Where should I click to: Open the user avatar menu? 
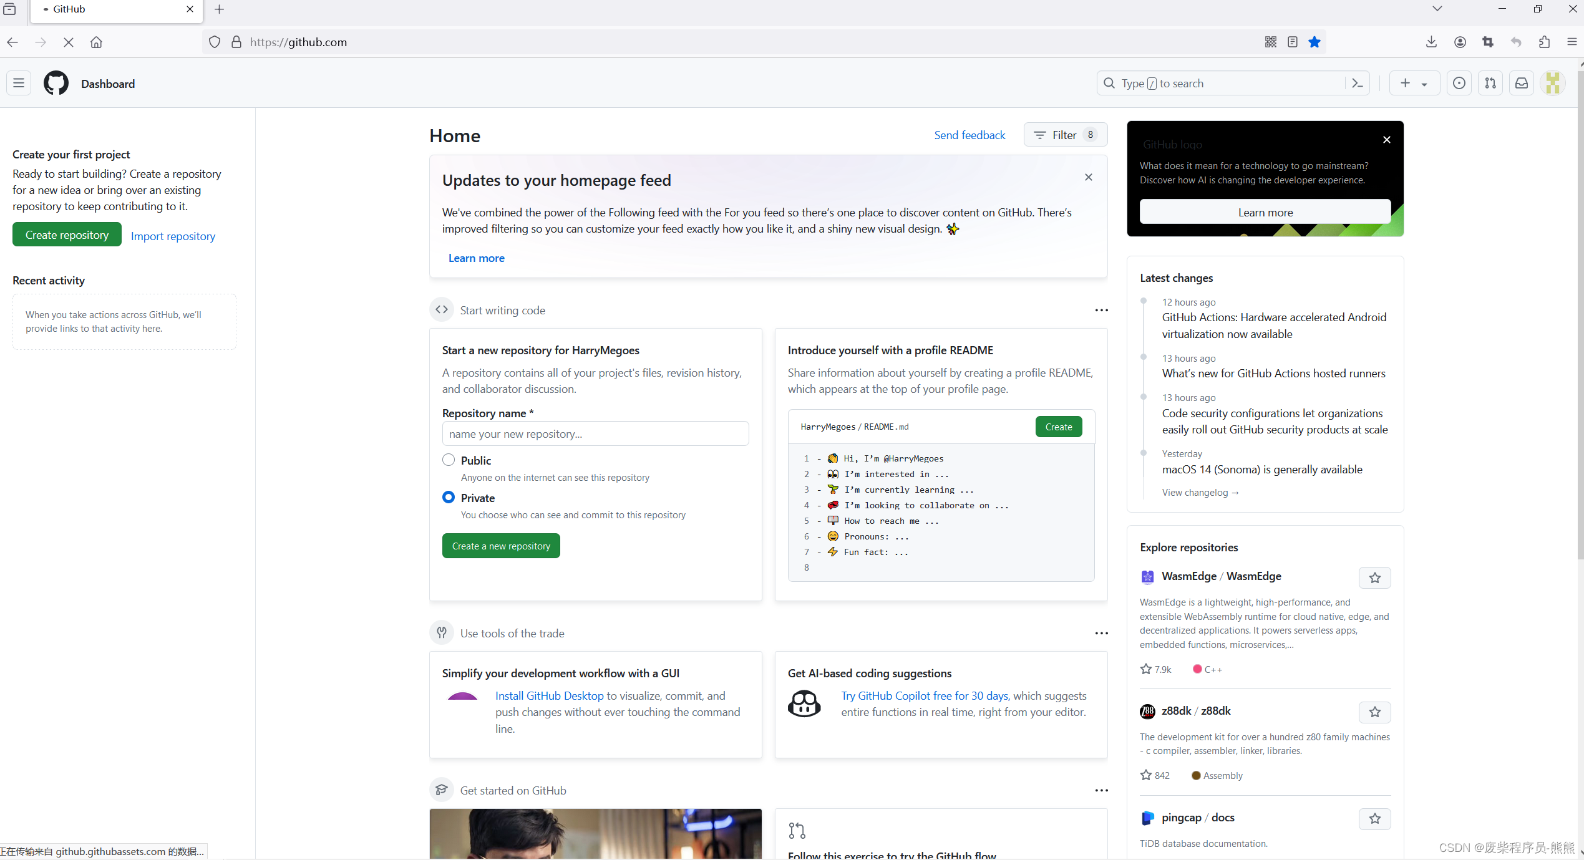[x=1552, y=83]
